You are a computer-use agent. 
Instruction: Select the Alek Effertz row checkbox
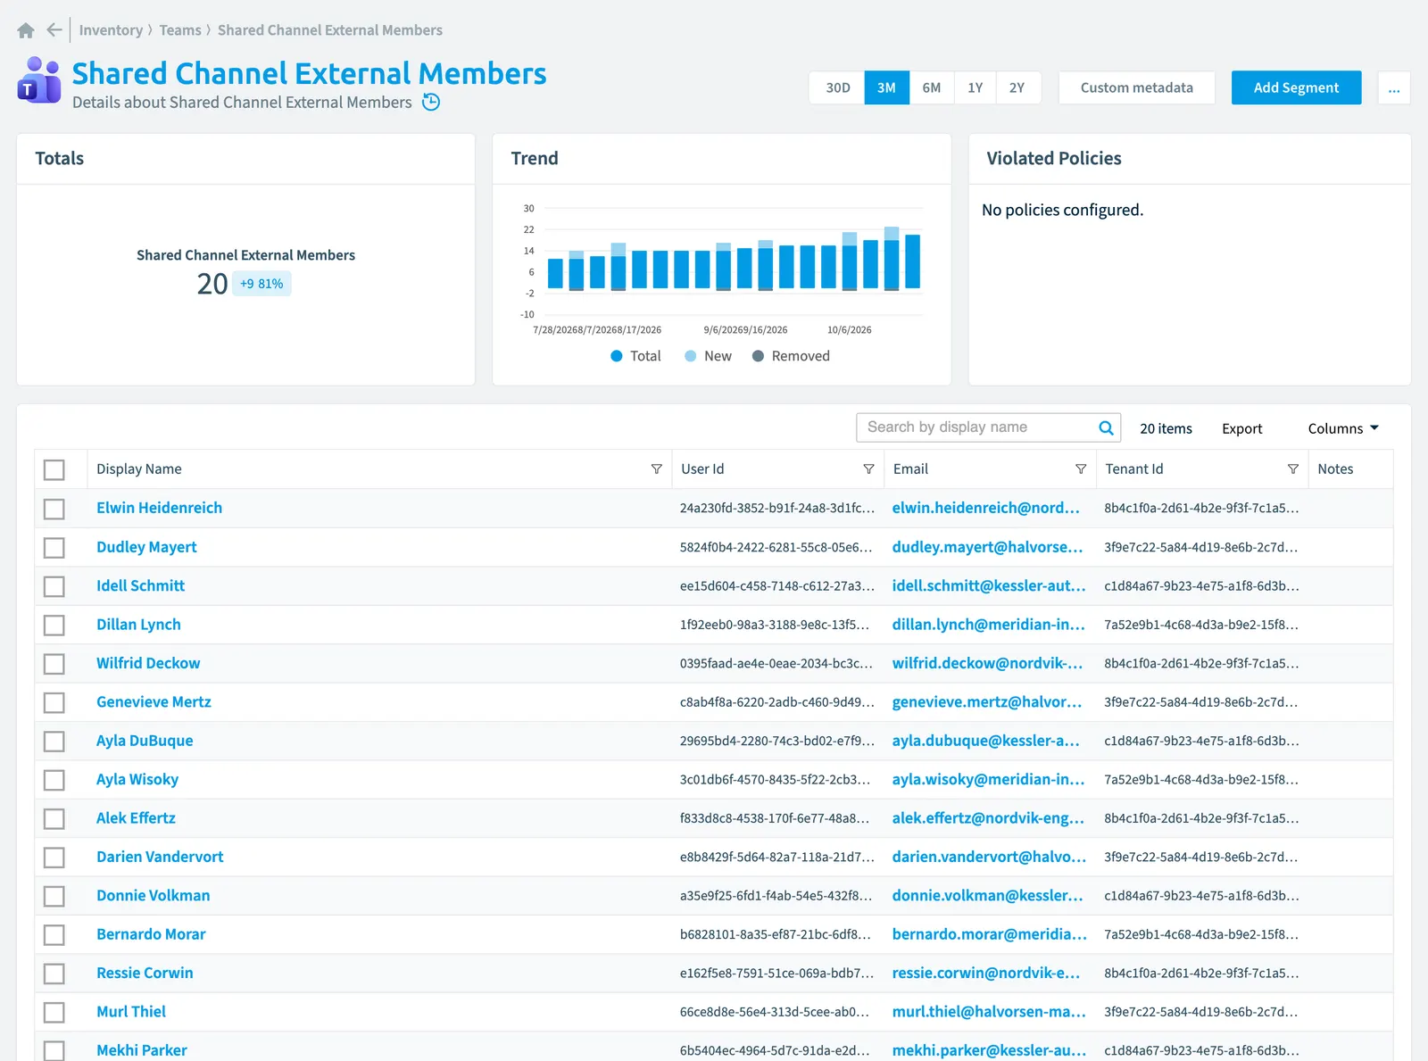pyautogui.click(x=54, y=818)
